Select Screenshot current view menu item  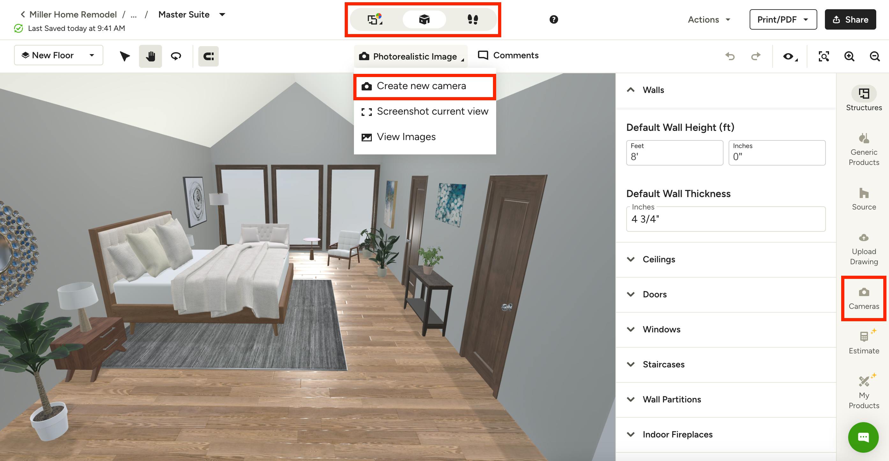(432, 112)
